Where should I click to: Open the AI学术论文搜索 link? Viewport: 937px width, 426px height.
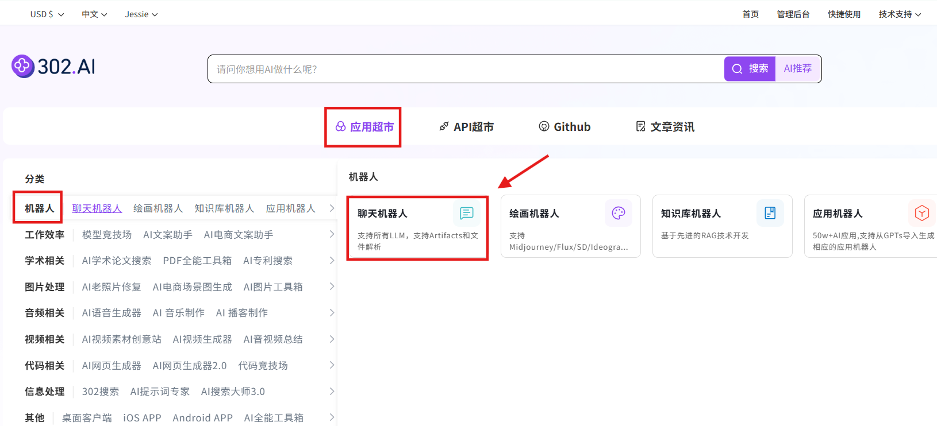[x=117, y=261]
